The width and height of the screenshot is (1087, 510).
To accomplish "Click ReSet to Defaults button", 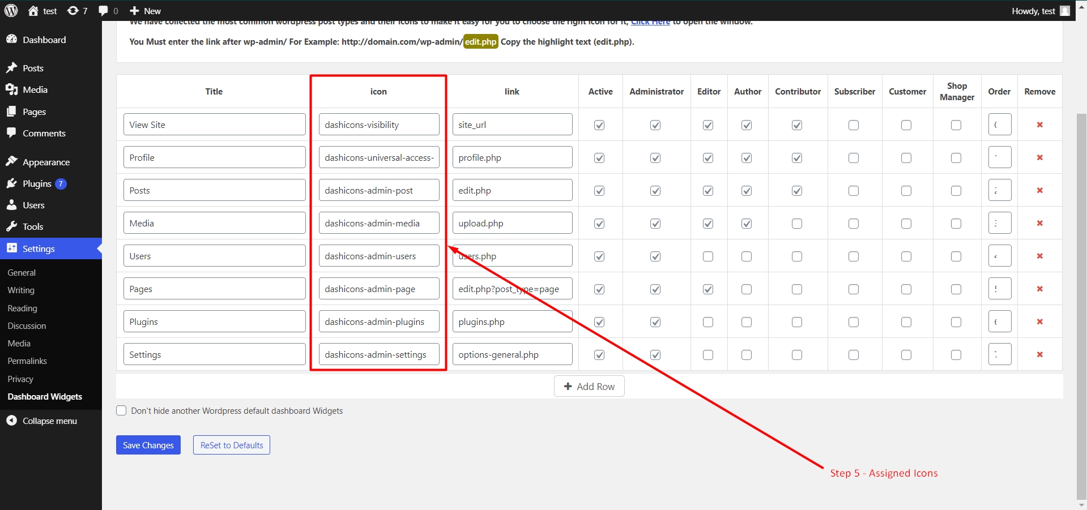I will pyautogui.click(x=232, y=445).
